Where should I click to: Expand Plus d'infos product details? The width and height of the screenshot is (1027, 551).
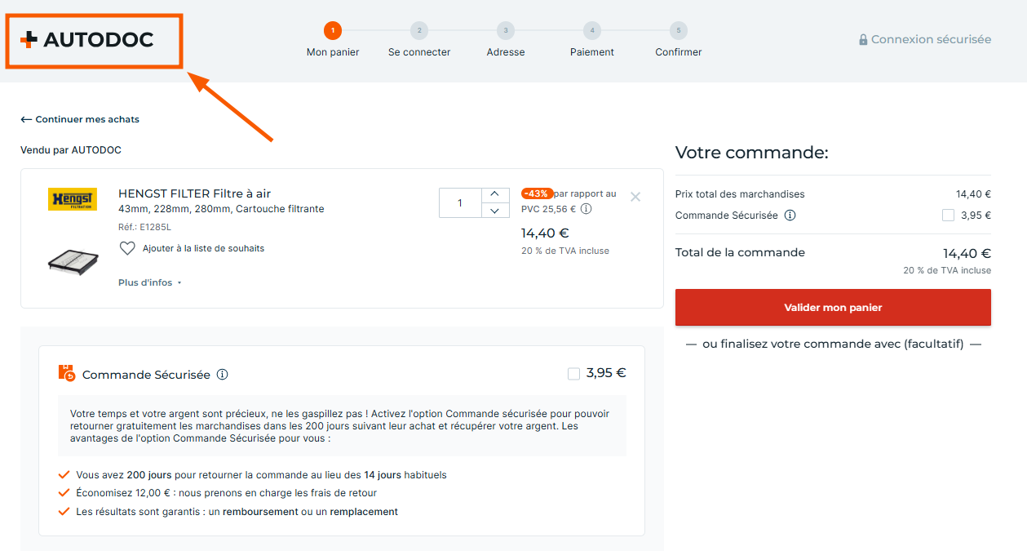click(149, 282)
